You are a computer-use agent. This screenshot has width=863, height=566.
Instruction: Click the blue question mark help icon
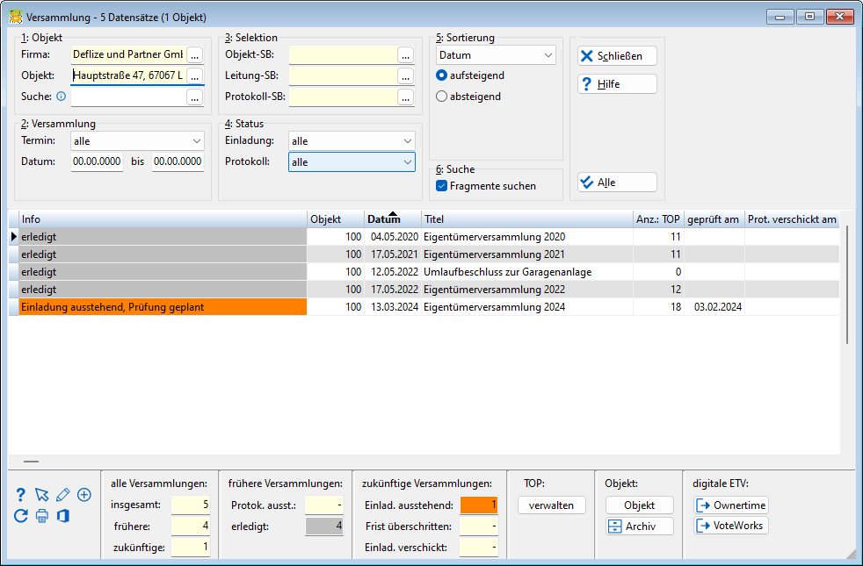20,495
